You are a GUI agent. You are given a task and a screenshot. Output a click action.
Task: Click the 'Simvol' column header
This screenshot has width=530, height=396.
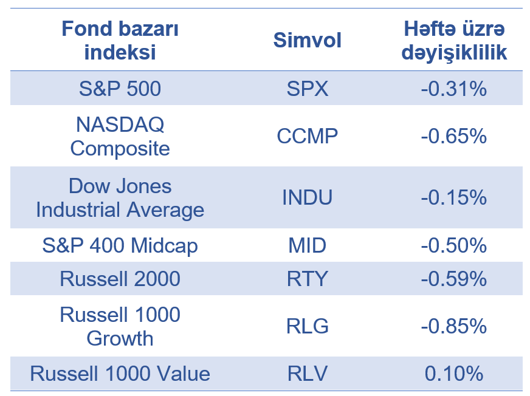click(x=307, y=40)
